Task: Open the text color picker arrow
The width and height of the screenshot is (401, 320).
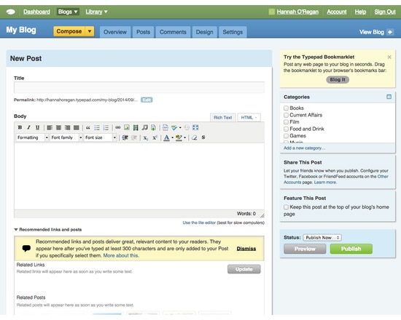Action: [172, 137]
